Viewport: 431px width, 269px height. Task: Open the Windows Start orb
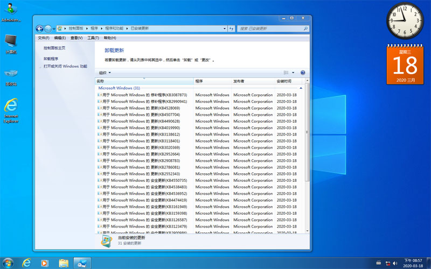tap(8, 263)
